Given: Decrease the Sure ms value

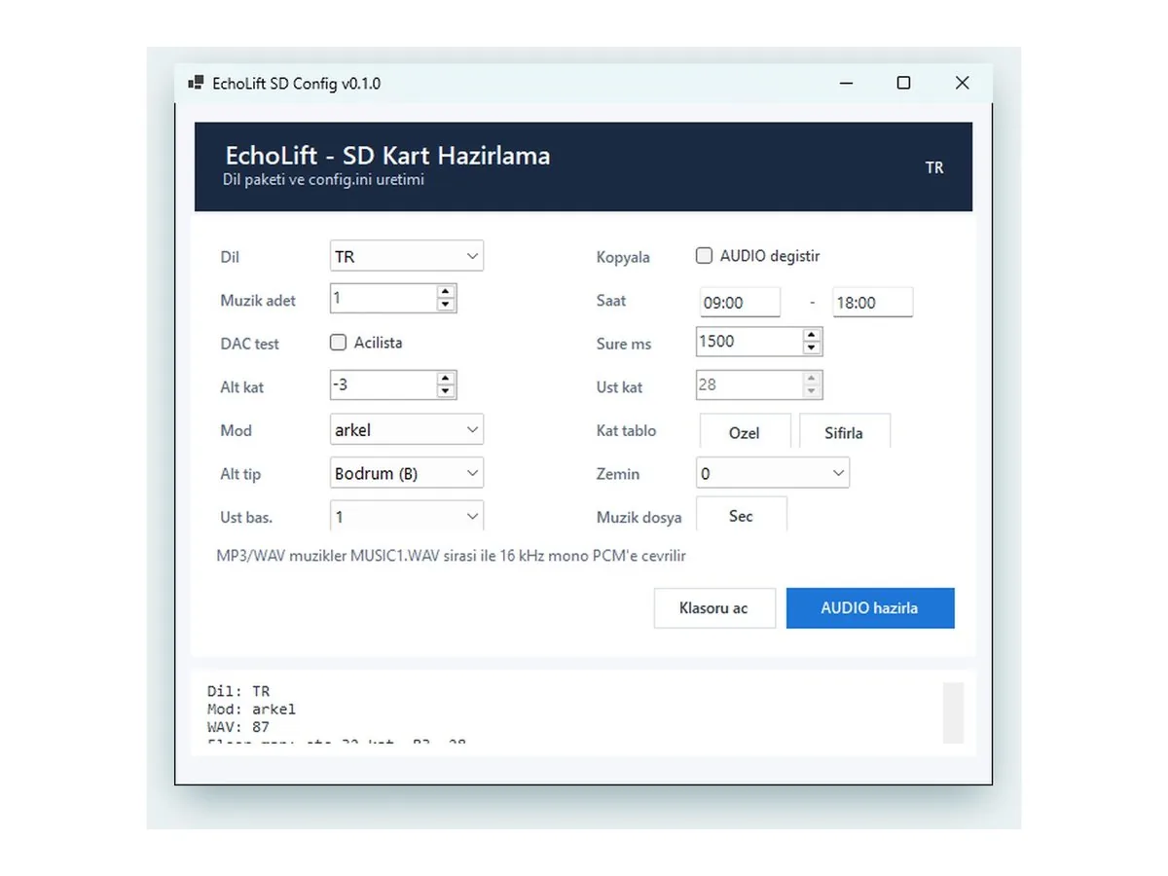Looking at the screenshot, I should click(811, 348).
